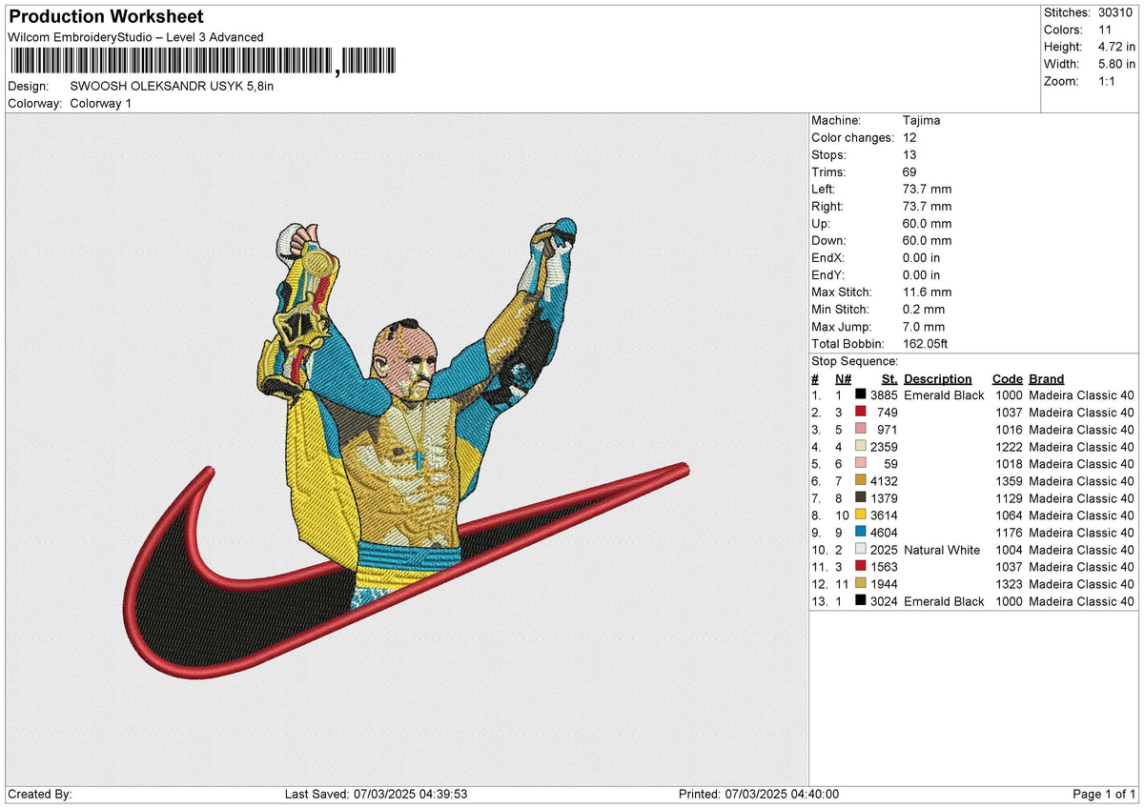Click the blue swatch beside 4604 stitches

(x=860, y=532)
